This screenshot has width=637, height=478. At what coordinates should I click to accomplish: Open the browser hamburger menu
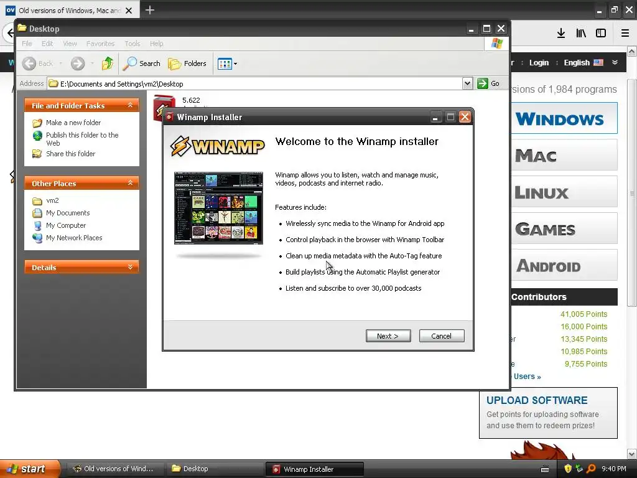coord(625,34)
